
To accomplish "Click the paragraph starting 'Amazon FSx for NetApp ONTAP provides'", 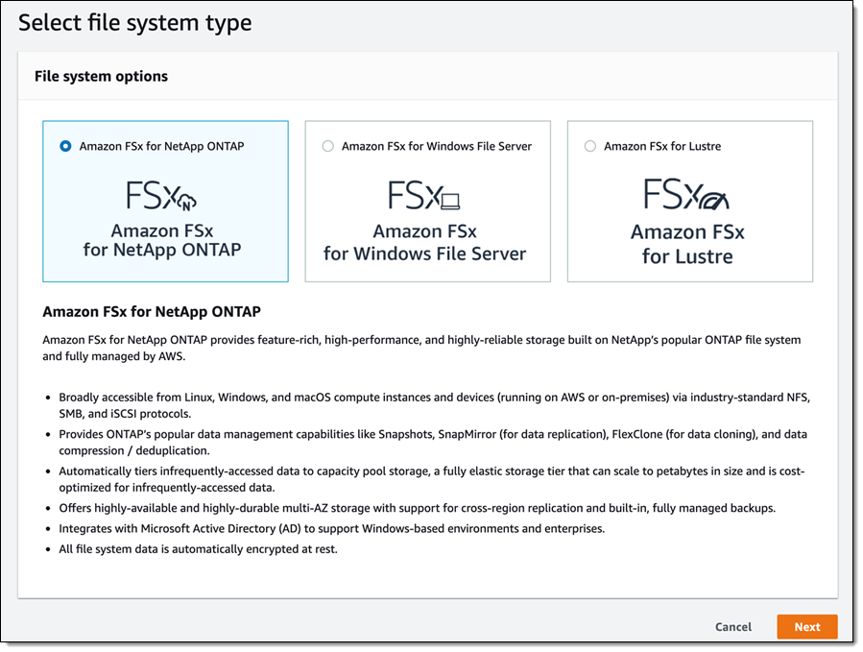I will (421, 348).
